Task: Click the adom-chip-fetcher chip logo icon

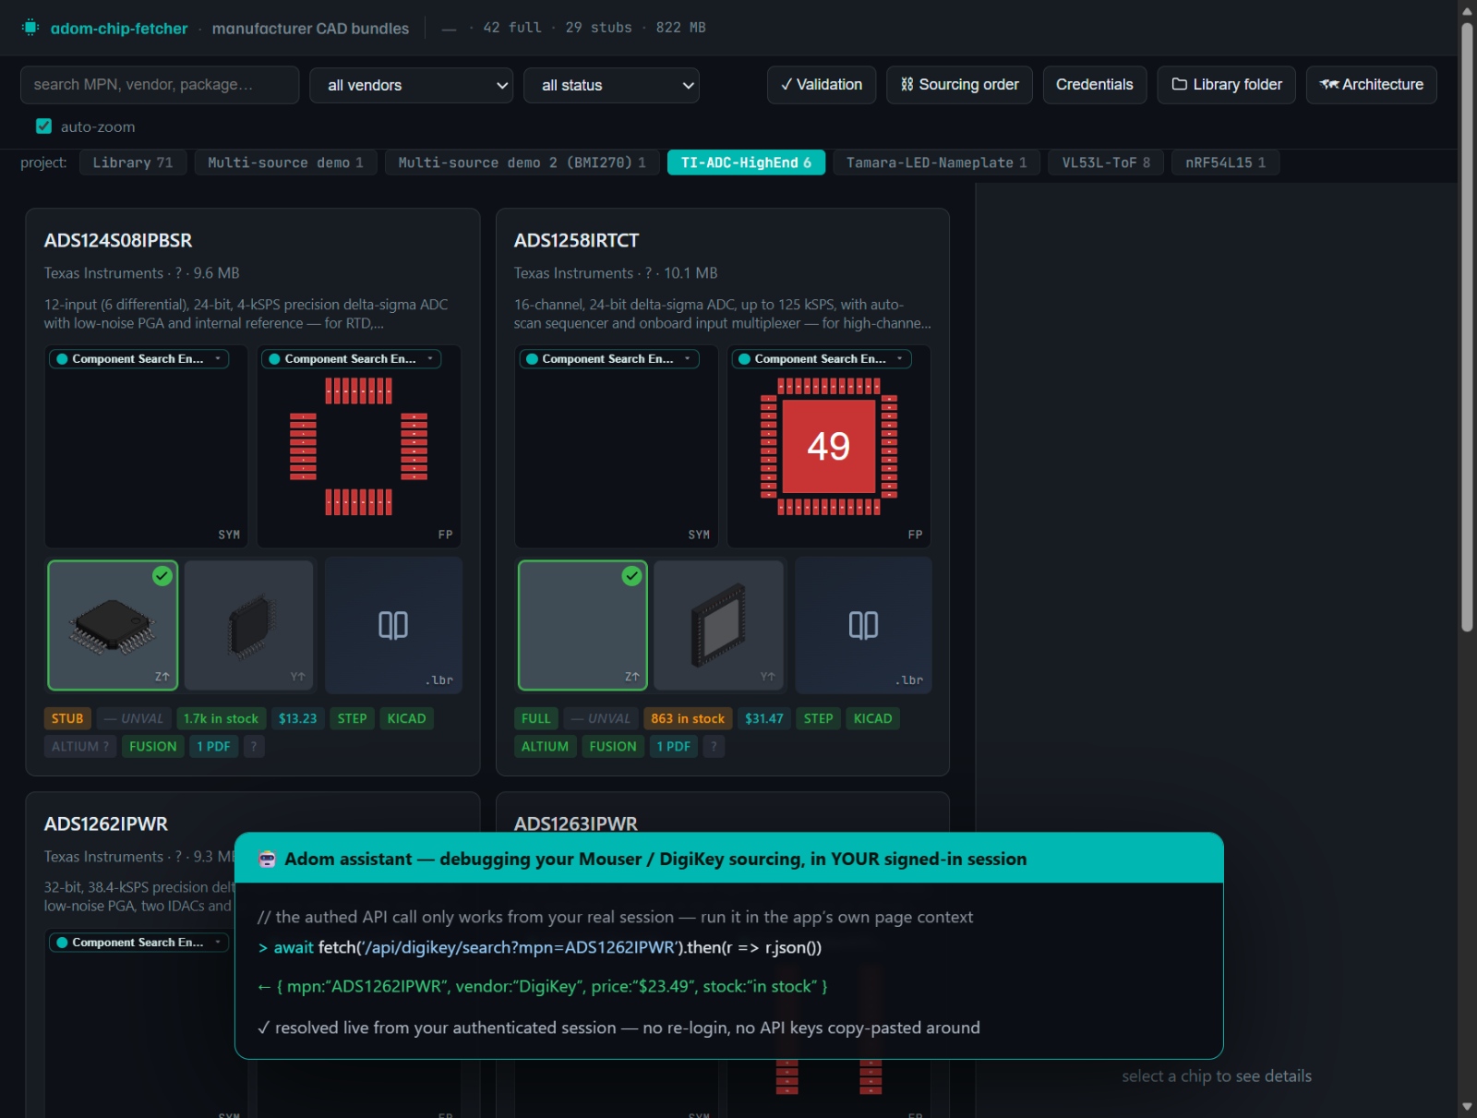Action: [x=30, y=28]
